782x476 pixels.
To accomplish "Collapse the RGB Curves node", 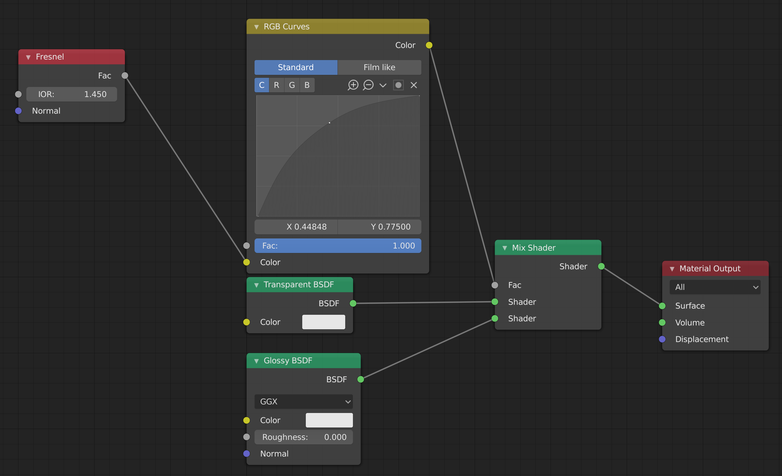I will click(x=256, y=27).
